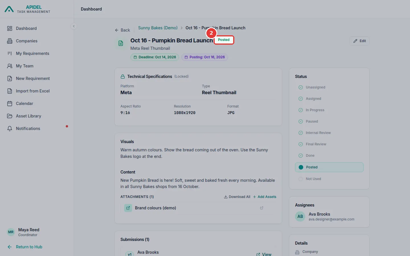Set status to Internal Review

coord(329,133)
